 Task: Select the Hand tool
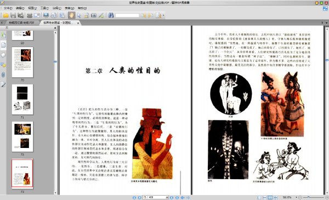71,15
